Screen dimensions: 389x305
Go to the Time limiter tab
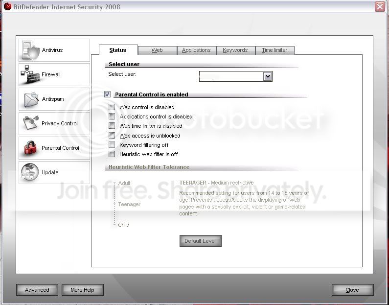pos(275,50)
